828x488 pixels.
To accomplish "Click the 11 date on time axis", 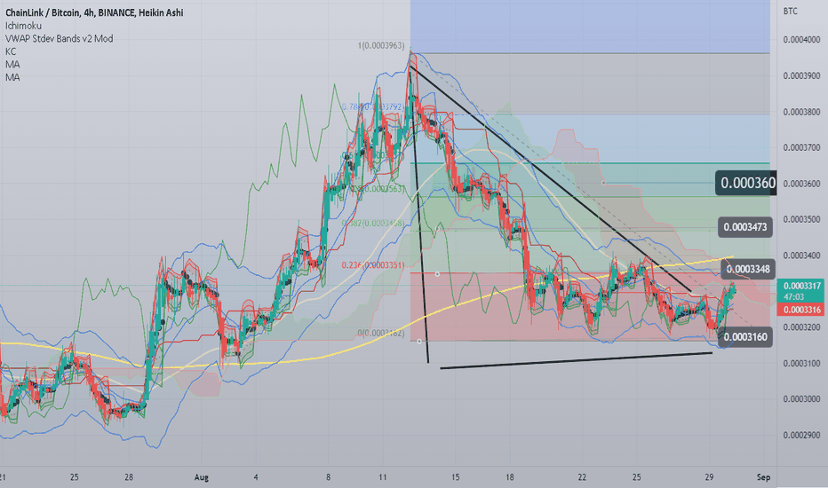I will tap(383, 477).
